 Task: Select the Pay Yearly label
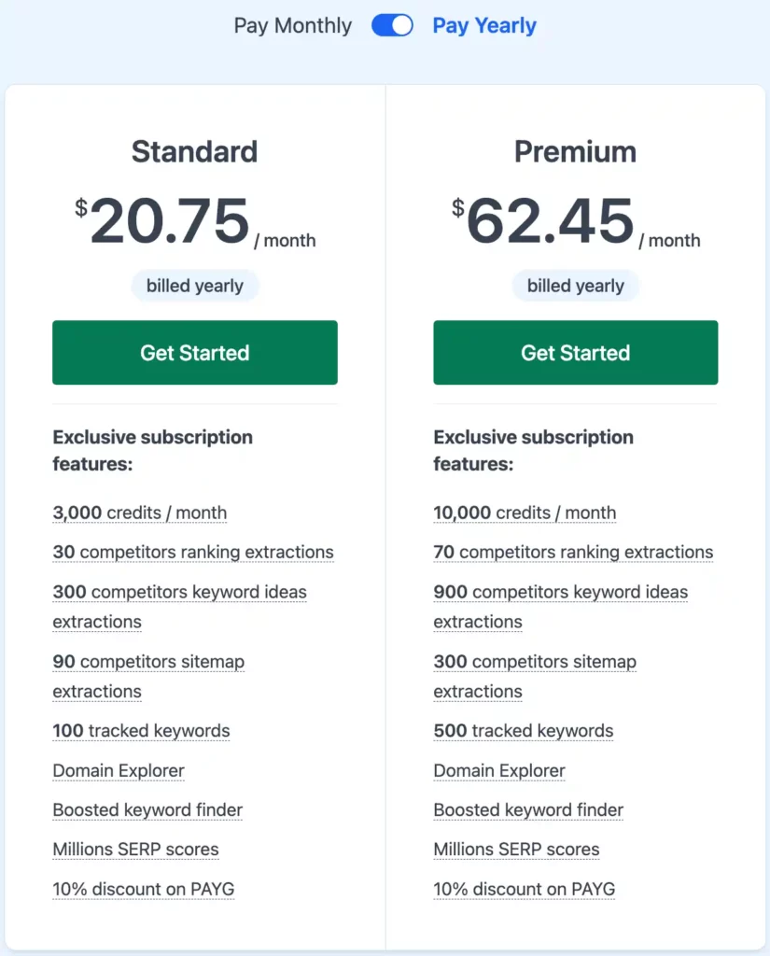point(484,25)
